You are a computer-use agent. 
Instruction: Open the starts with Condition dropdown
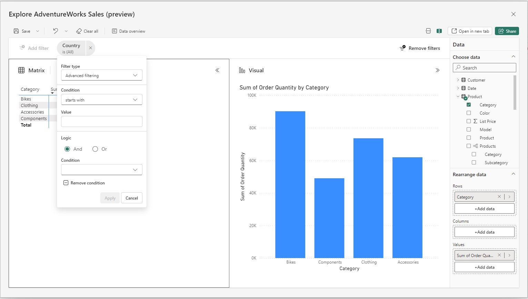click(101, 100)
